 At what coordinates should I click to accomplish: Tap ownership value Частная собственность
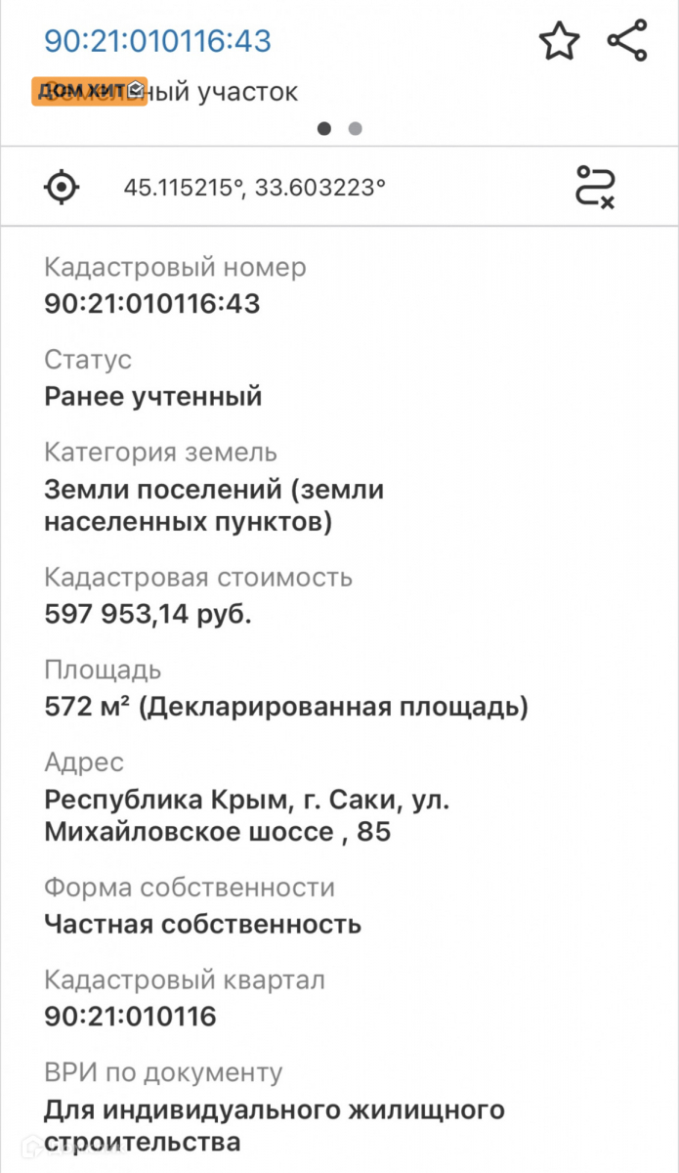203,924
